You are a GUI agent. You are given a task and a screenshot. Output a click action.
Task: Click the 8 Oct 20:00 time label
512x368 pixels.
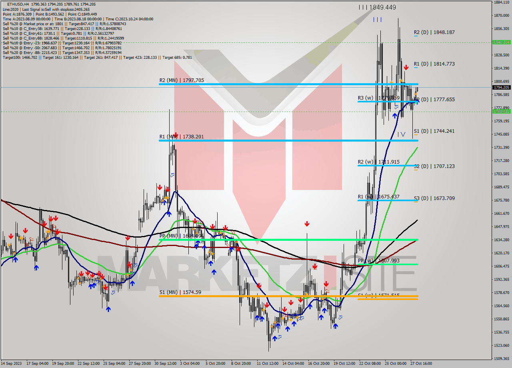tap(242, 364)
